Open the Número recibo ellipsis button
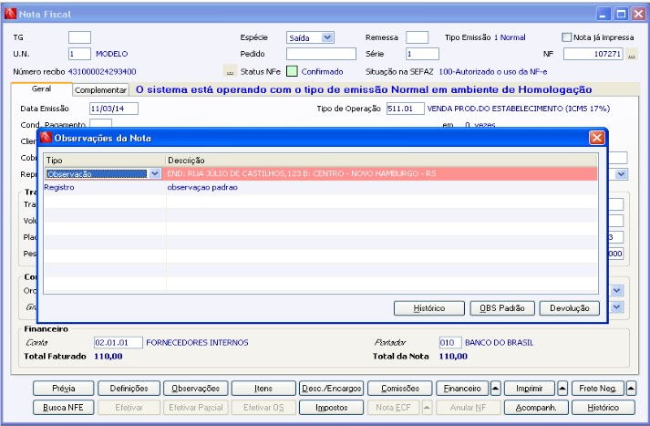Viewport: 650px width, 426px height. click(230, 71)
